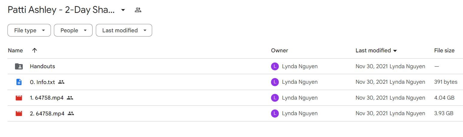Image resolution: width=463 pixels, height=137 pixels.
Task: Click the red video icon for 2. 64758.mp4
Action: pyautogui.click(x=19, y=113)
